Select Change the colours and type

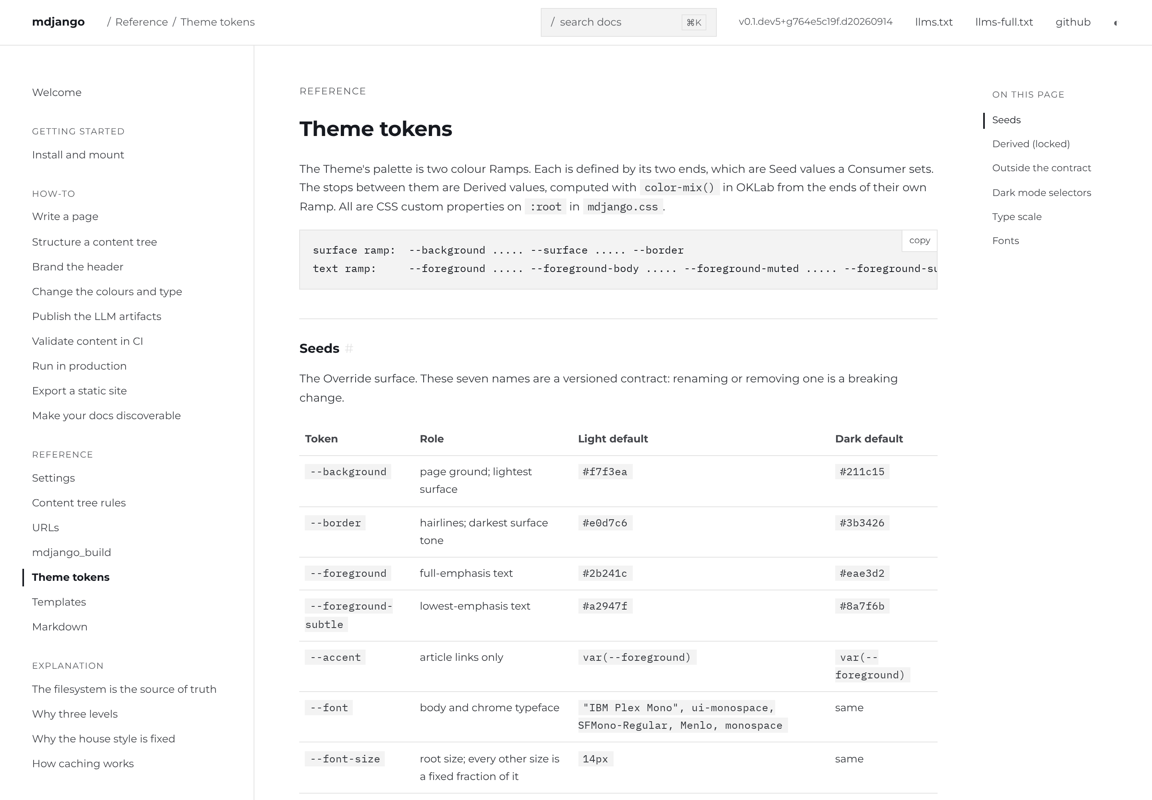pyautogui.click(x=107, y=292)
